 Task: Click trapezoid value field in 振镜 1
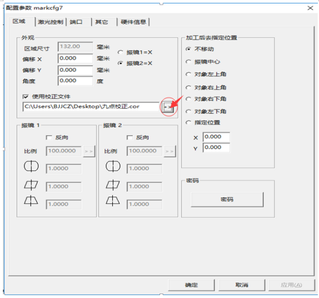point(64,205)
